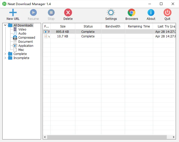The image size is (179, 142).
Task: Open Browsers Chrome icon
Action: pyautogui.click(x=132, y=12)
